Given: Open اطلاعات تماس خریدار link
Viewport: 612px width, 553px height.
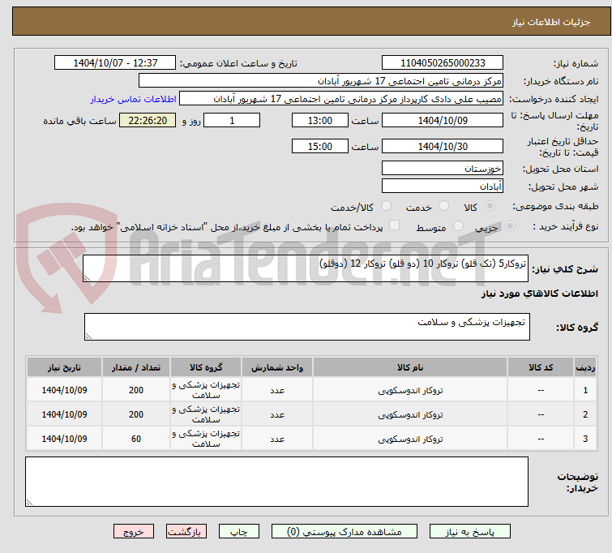Looking at the screenshot, I should point(134,99).
